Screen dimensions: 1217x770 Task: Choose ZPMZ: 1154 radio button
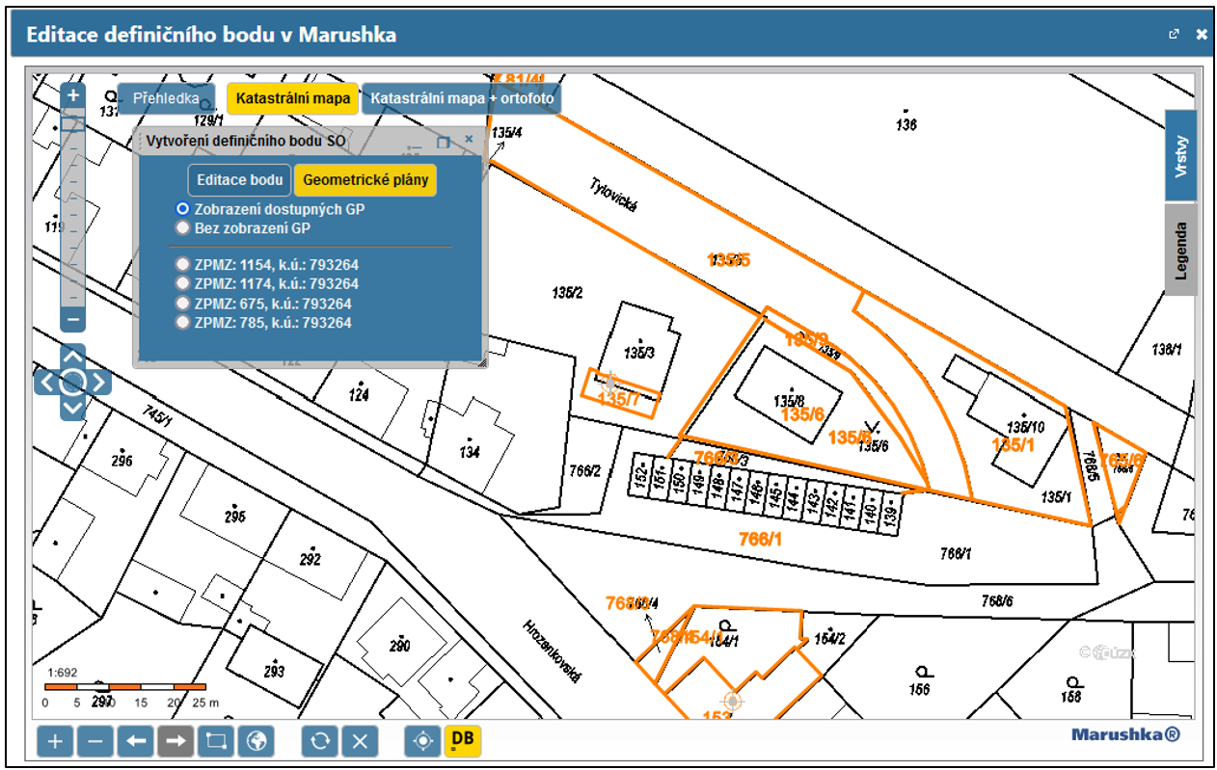(x=182, y=264)
